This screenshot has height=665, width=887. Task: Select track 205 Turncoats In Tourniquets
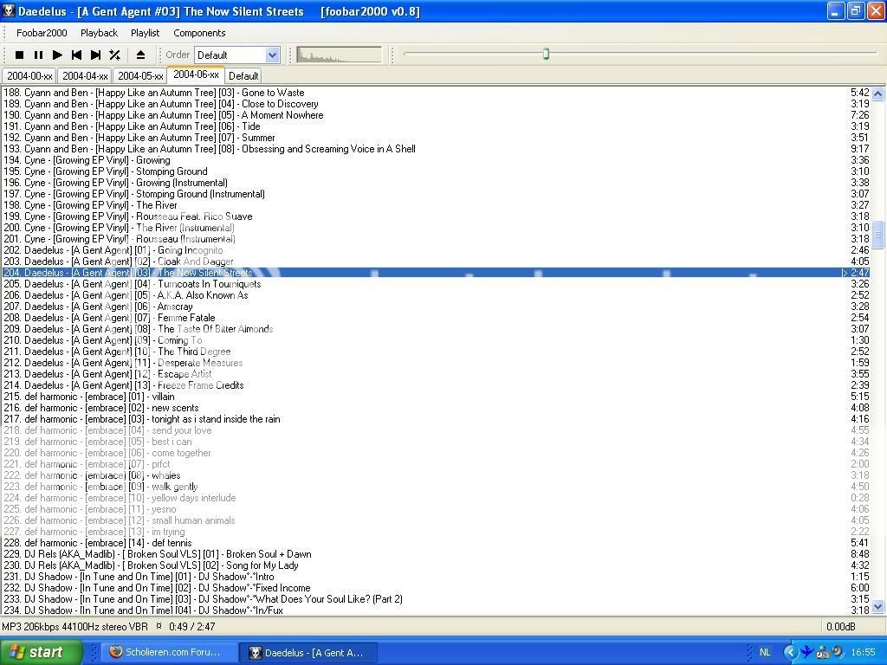pyautogui.click(x=436, y=284)
